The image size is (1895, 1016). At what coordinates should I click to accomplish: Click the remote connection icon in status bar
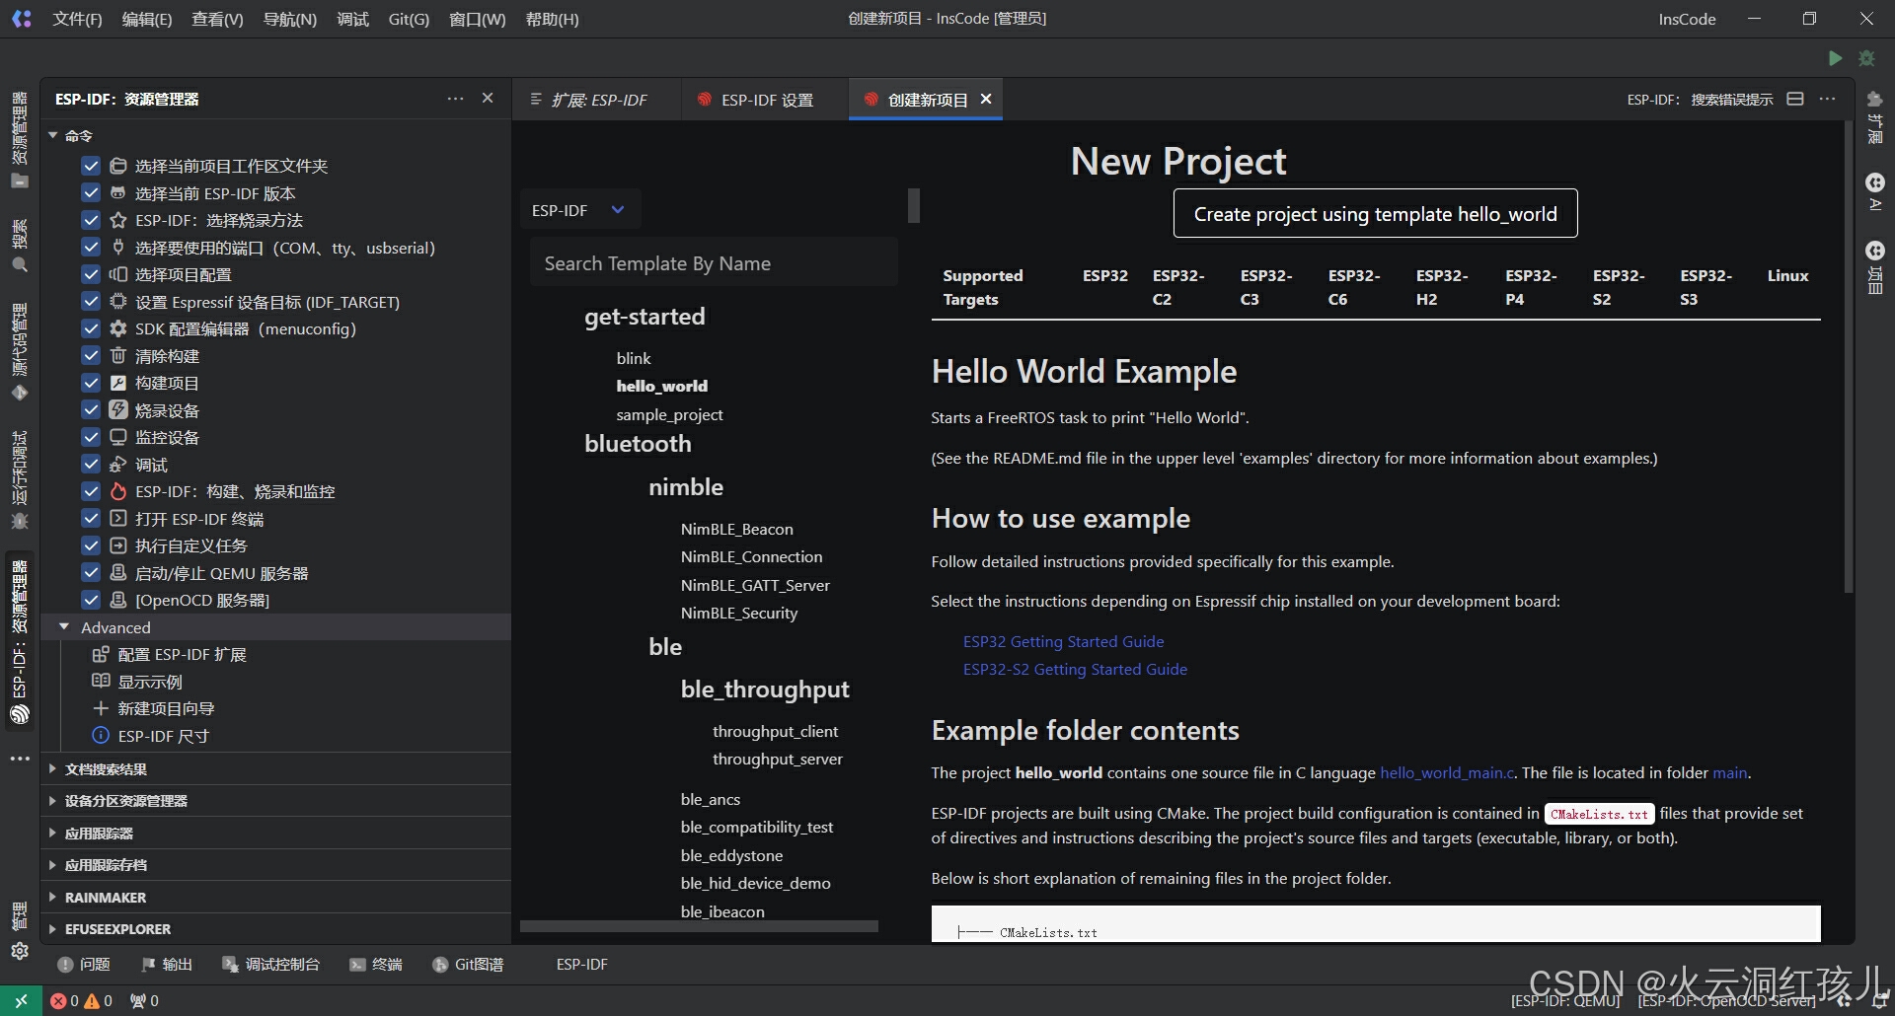pyautogui.click(x=21, y=1000)
